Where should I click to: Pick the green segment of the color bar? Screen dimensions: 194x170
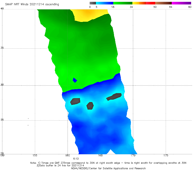point(123,3)
